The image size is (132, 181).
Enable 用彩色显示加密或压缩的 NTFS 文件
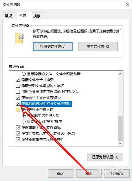(x=18, y=92)
